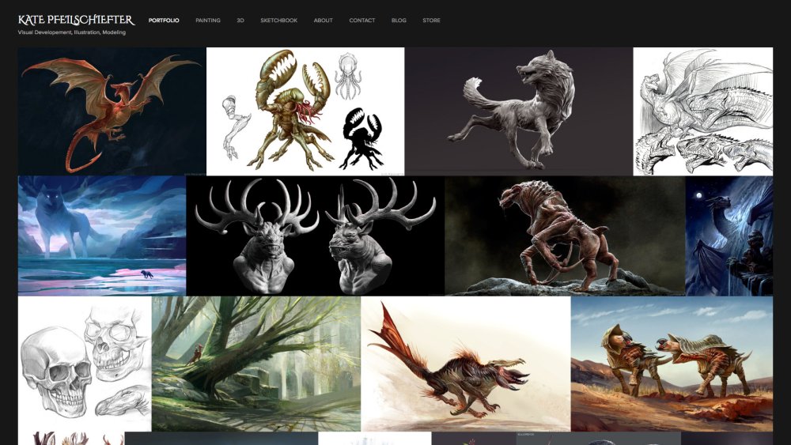Visit the Blog page
Image resolution: width=791 pixels, height=445 pixels.
[399, 21]
